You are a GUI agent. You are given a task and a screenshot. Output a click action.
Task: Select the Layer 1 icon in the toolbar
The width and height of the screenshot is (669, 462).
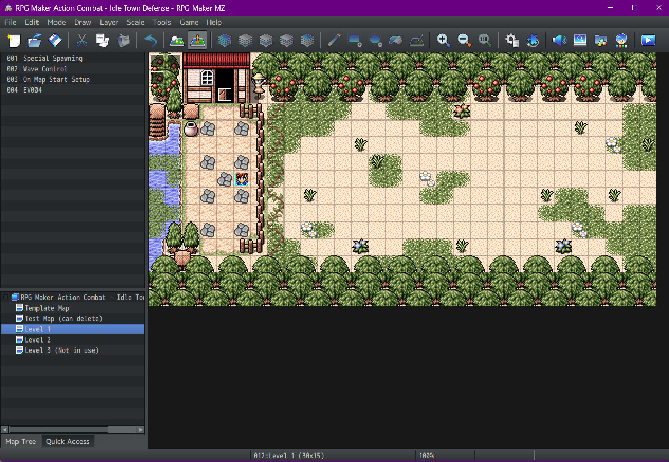(245, 40)
